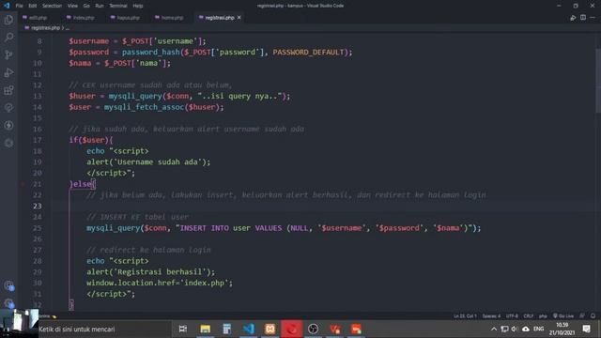601x338 pixels.
Task: Open Task View on the taskbar
Action: 183,330
